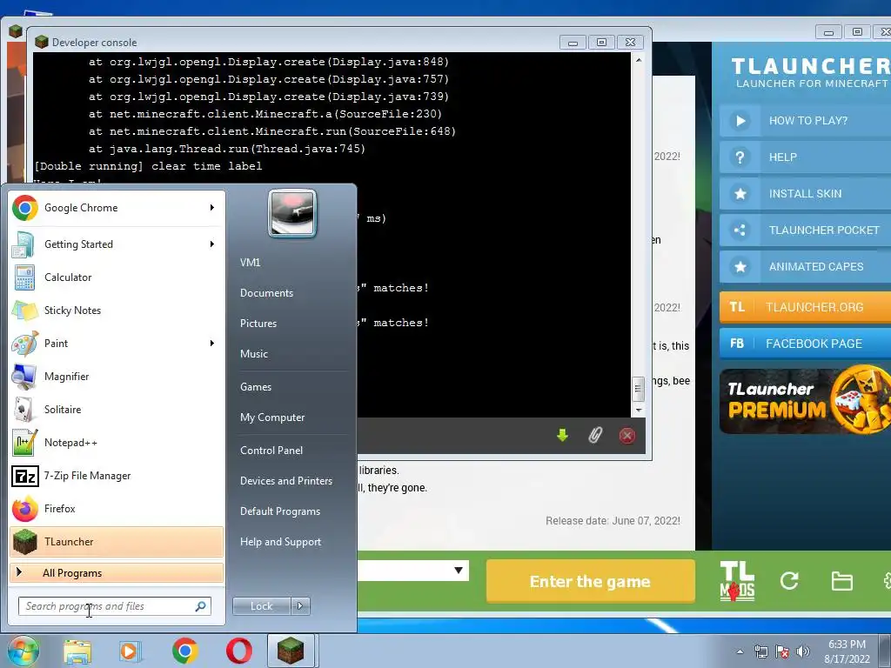Screen dimensions: 891x668
Task: Click the question mark icon beside Help
Action: (x=740, y=157)
